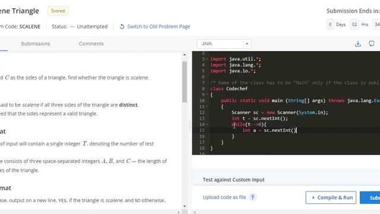Click 'Submission Ends in:' label
This screenshot has width=380, height=214.
click(353, 11)
